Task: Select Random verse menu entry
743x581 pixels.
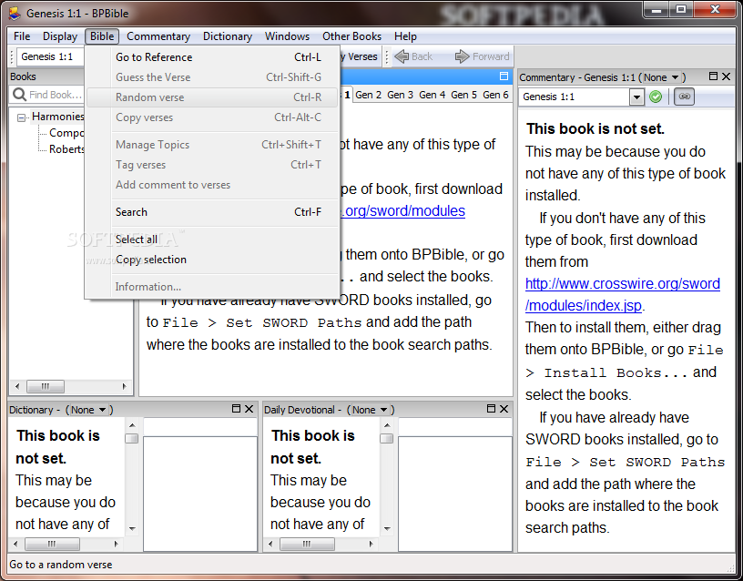Action: coord(212,97)
